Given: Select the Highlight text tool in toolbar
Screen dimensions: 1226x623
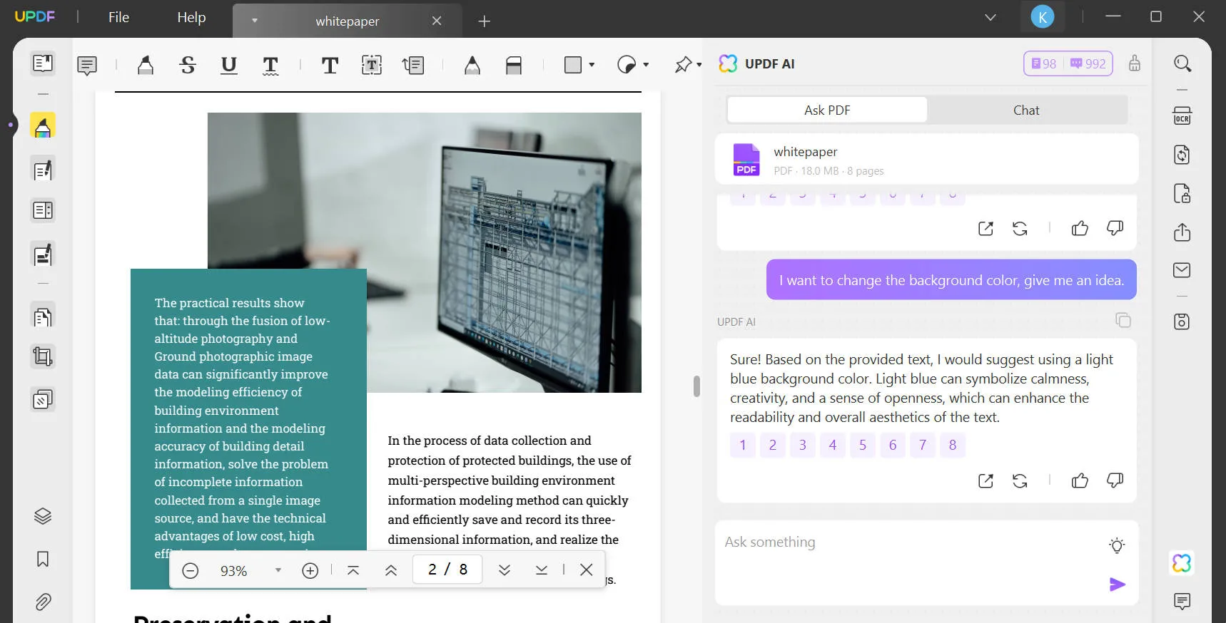Looking at the screenshot, I should pos(146,66).
